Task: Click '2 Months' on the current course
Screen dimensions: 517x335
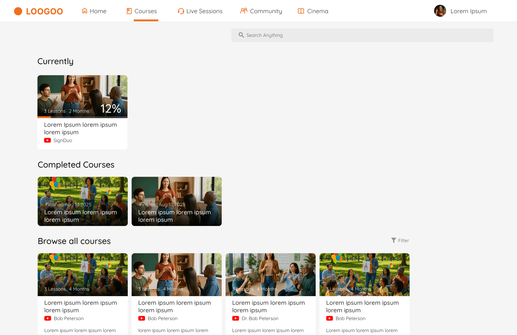Action: coord(79,111)
